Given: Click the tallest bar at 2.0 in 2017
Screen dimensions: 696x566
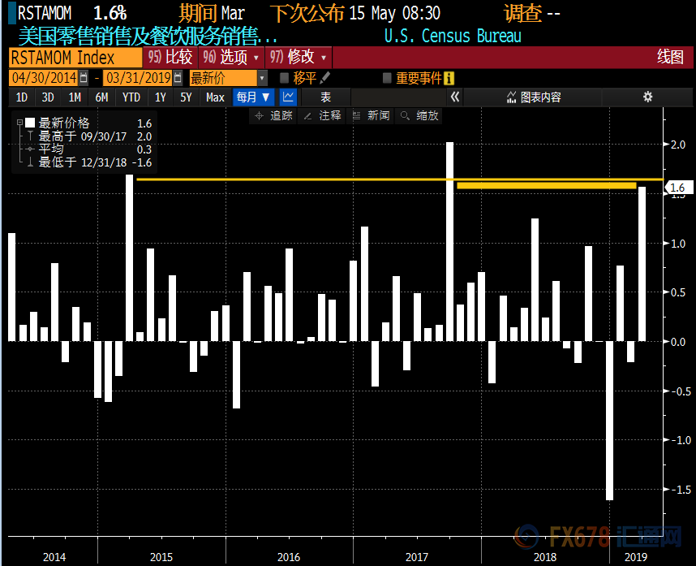Looking at the screenshot, I should [449, 241].
